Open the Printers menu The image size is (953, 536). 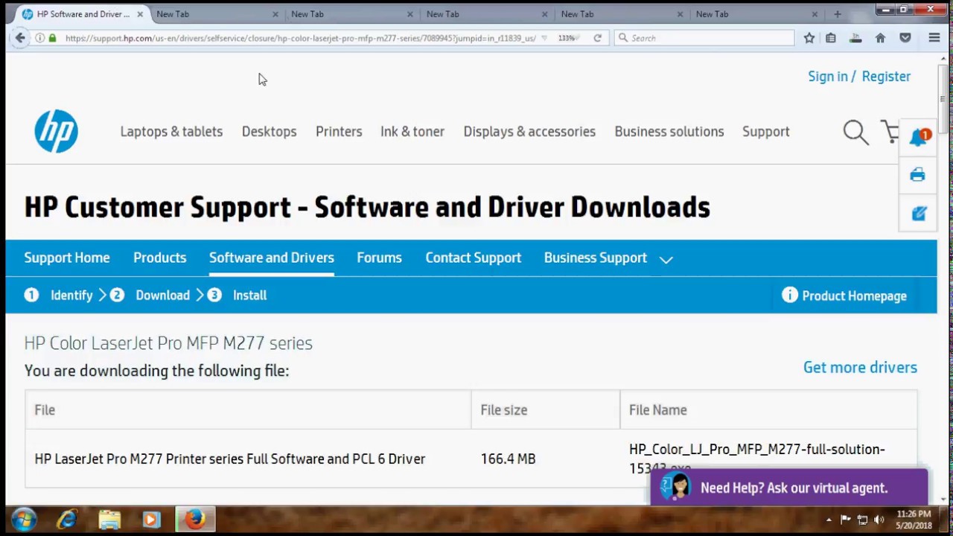coord(339,131)
